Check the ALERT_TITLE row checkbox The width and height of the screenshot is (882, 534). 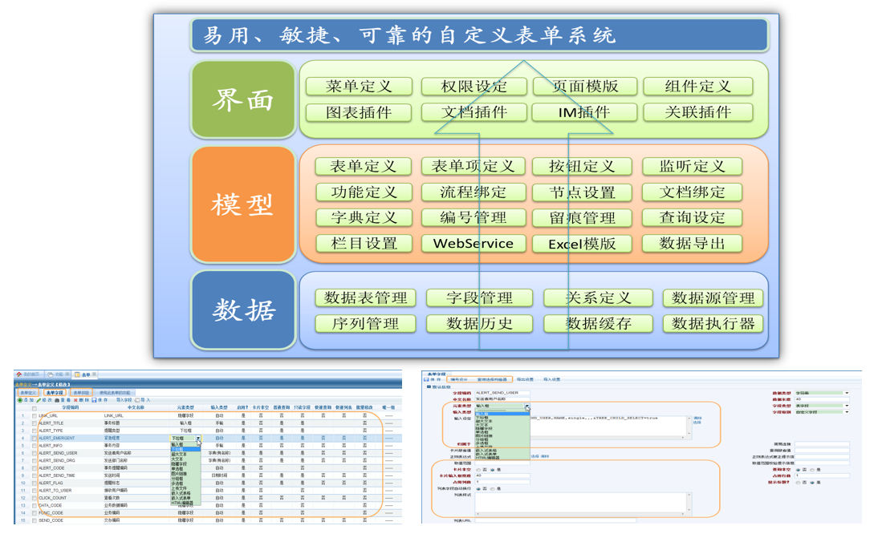pos(35,423)
